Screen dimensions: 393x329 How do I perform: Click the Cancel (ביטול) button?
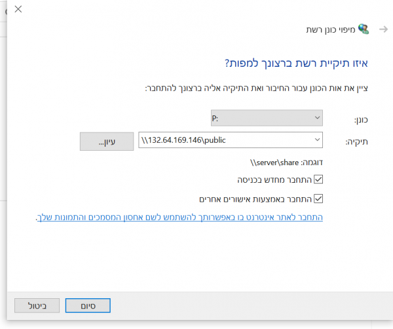click(37, 305)
